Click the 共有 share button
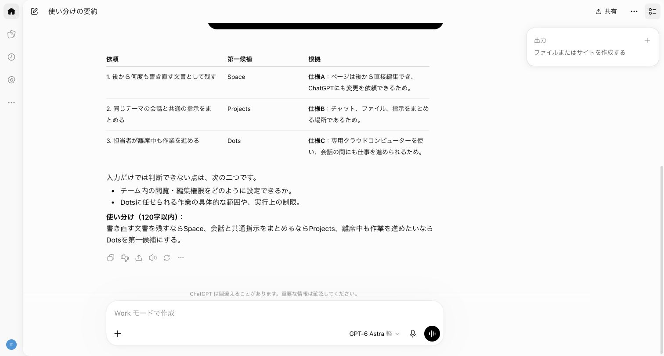664x356 pixels. pyautogui.click(x=606, y=11)
